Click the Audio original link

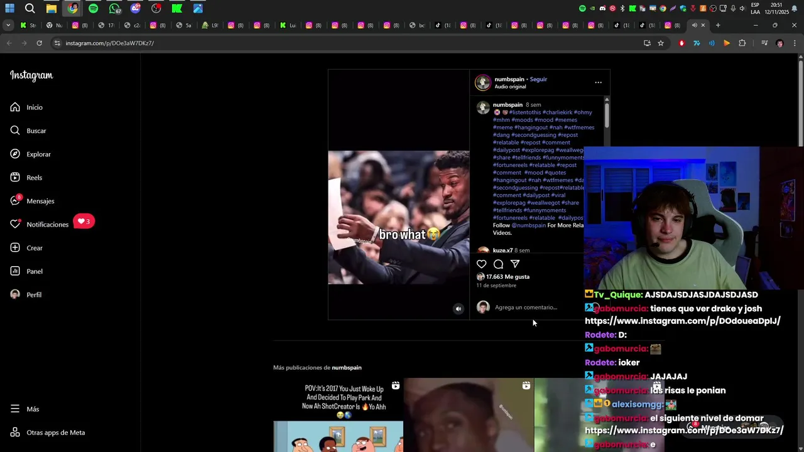(510, 87)
